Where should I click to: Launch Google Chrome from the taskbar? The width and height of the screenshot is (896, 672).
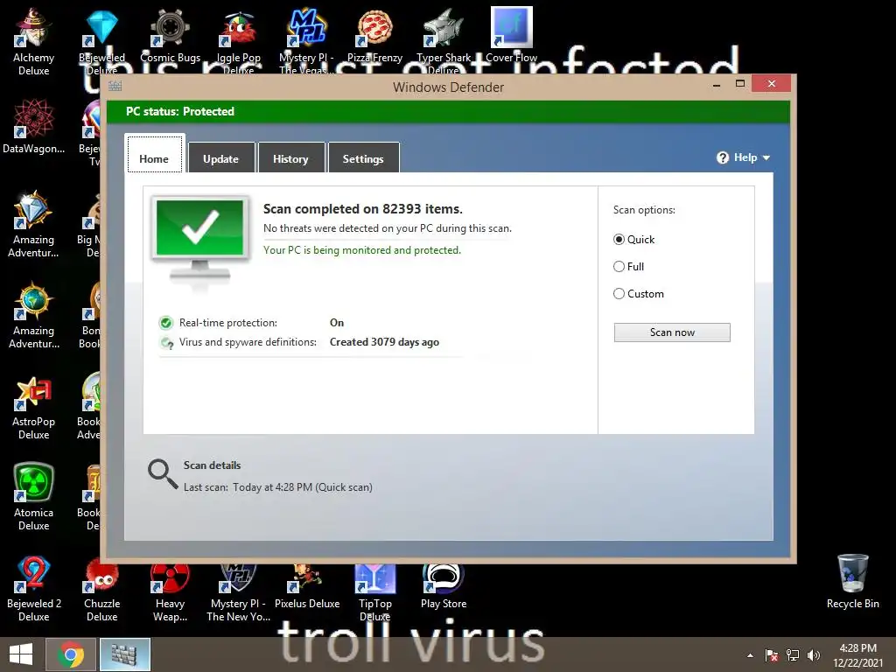[x=70, y=654]
